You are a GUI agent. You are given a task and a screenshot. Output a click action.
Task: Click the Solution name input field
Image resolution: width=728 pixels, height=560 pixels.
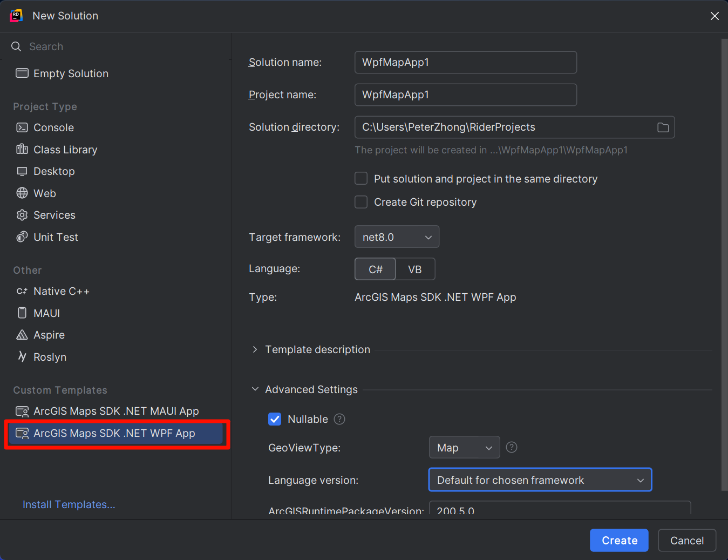tap(466, 62)
